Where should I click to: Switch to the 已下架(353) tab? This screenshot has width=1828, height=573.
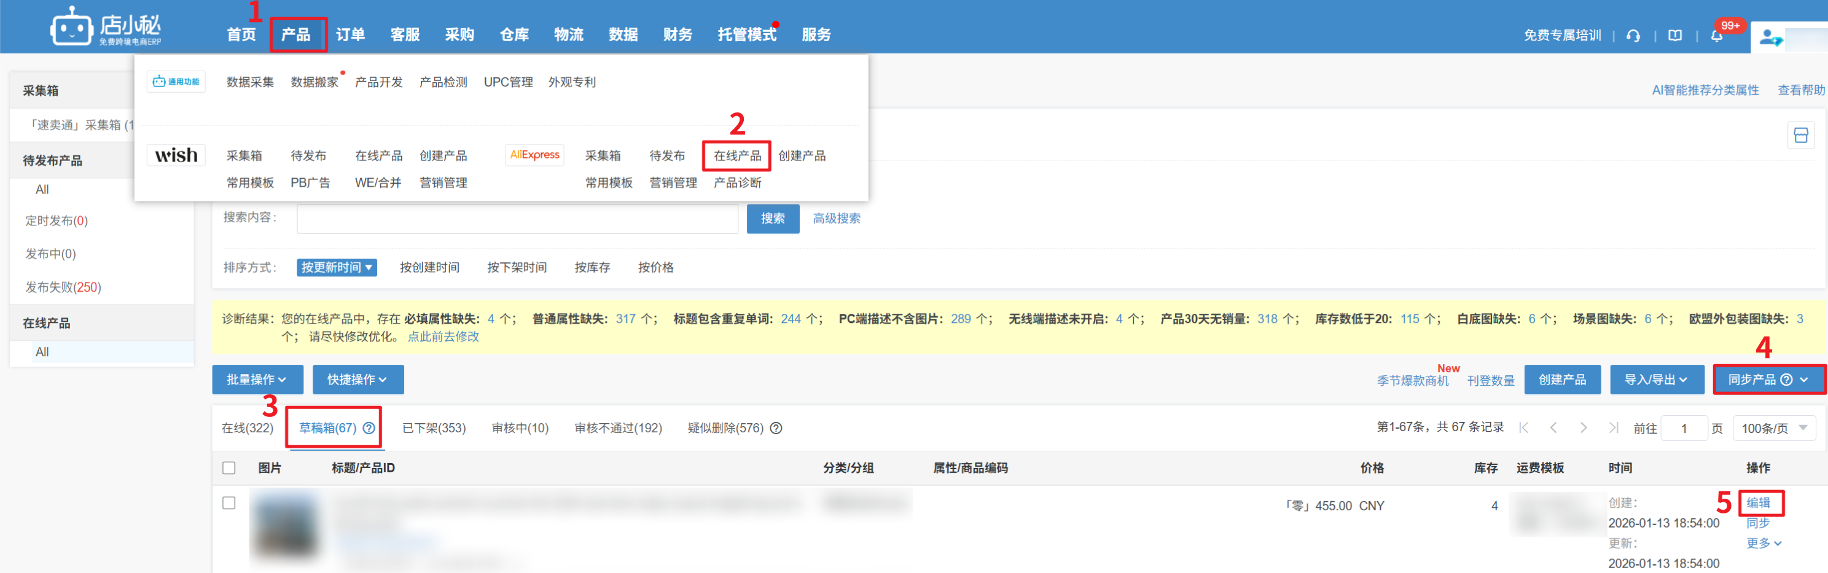click(434, 427)
